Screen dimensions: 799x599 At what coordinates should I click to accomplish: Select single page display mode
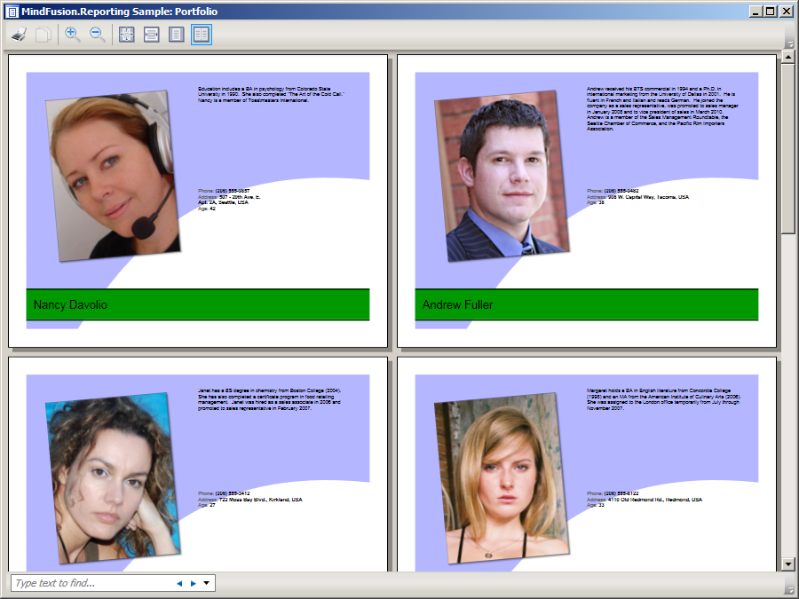click(x=177, y=35)
